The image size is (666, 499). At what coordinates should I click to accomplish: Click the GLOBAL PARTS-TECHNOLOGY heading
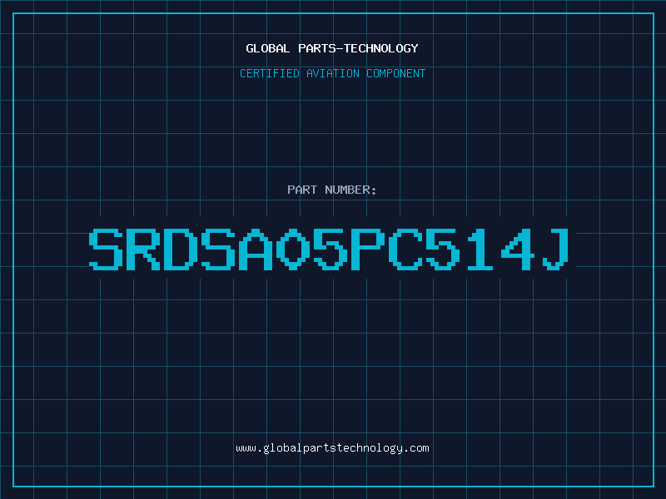point(332,48)
